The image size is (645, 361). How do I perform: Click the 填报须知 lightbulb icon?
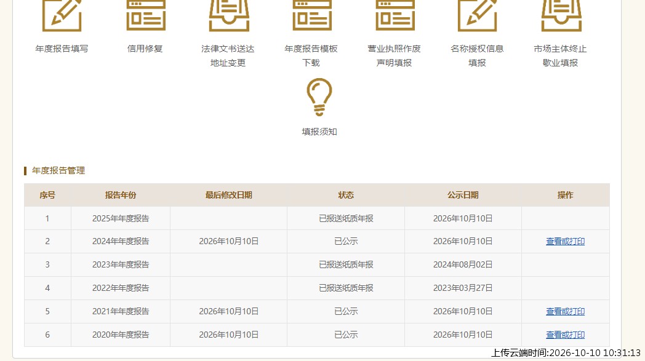point(319,97)
